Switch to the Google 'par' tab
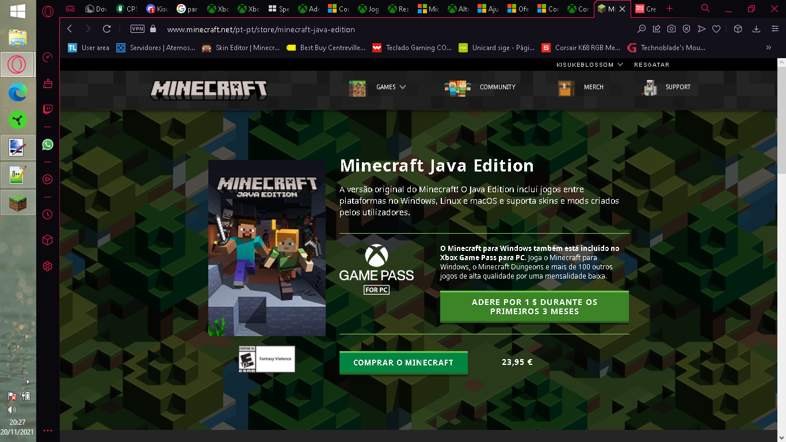The height and width of the screenshot is (442, 786). click(x=188, y=9)
